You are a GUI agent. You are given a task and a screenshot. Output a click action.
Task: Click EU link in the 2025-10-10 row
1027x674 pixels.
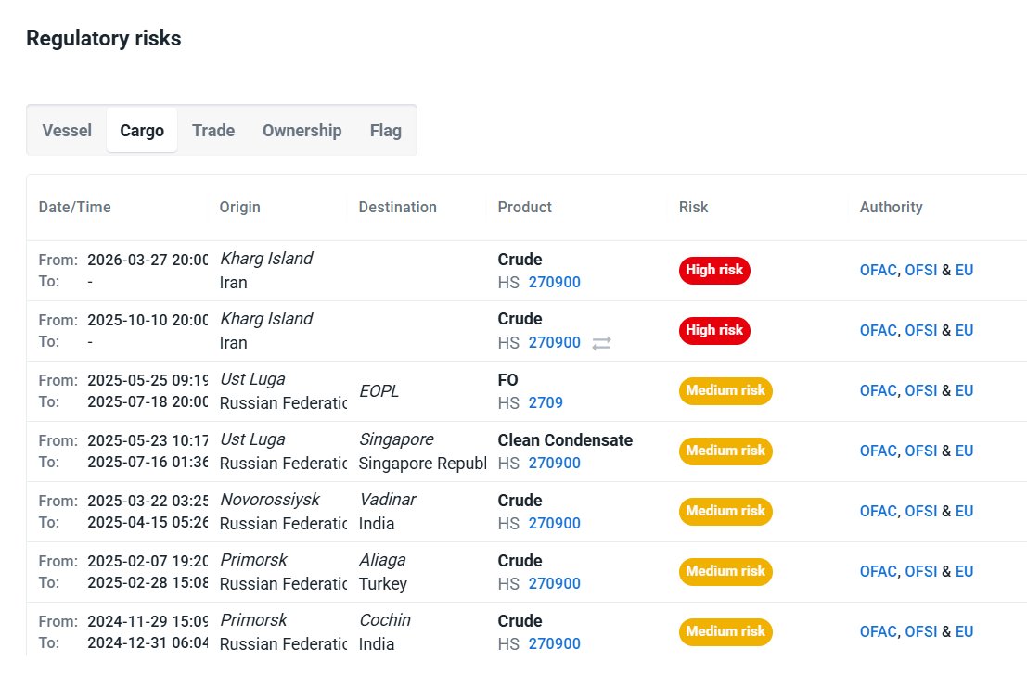964,330
